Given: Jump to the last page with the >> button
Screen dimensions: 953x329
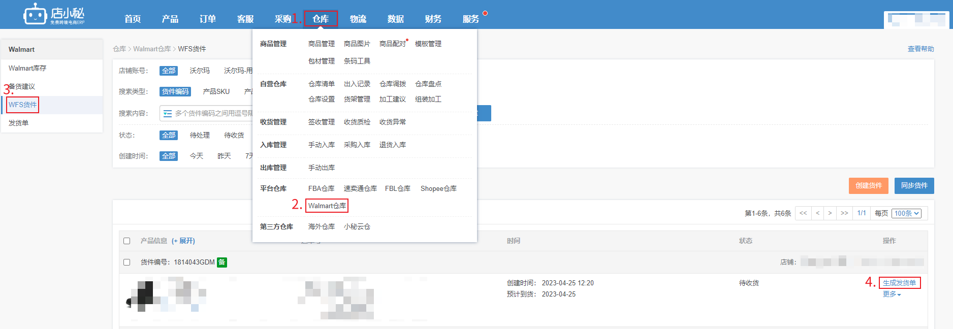Looking at the screenshot, I should [x=844, y=213].
